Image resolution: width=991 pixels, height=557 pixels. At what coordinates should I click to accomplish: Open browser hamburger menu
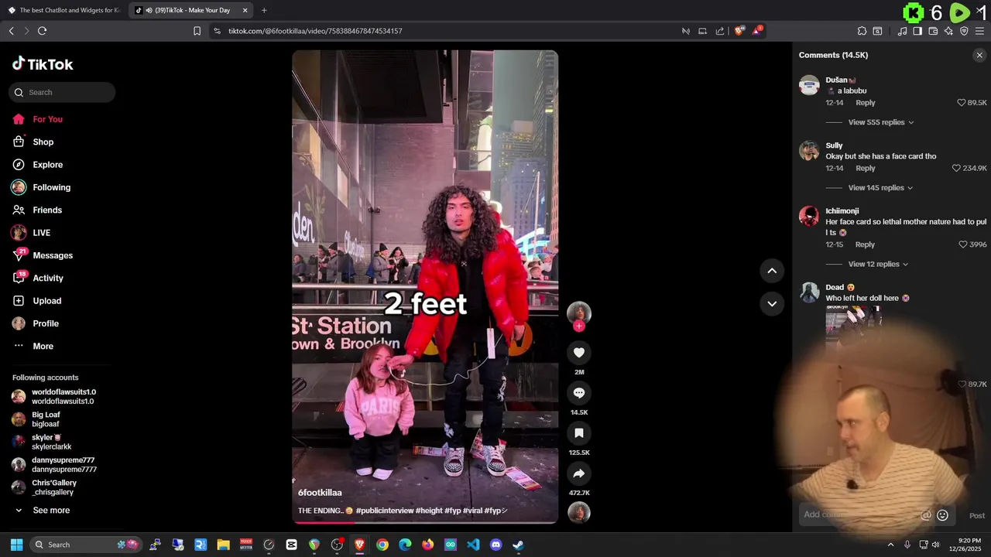tap(979, 31)
